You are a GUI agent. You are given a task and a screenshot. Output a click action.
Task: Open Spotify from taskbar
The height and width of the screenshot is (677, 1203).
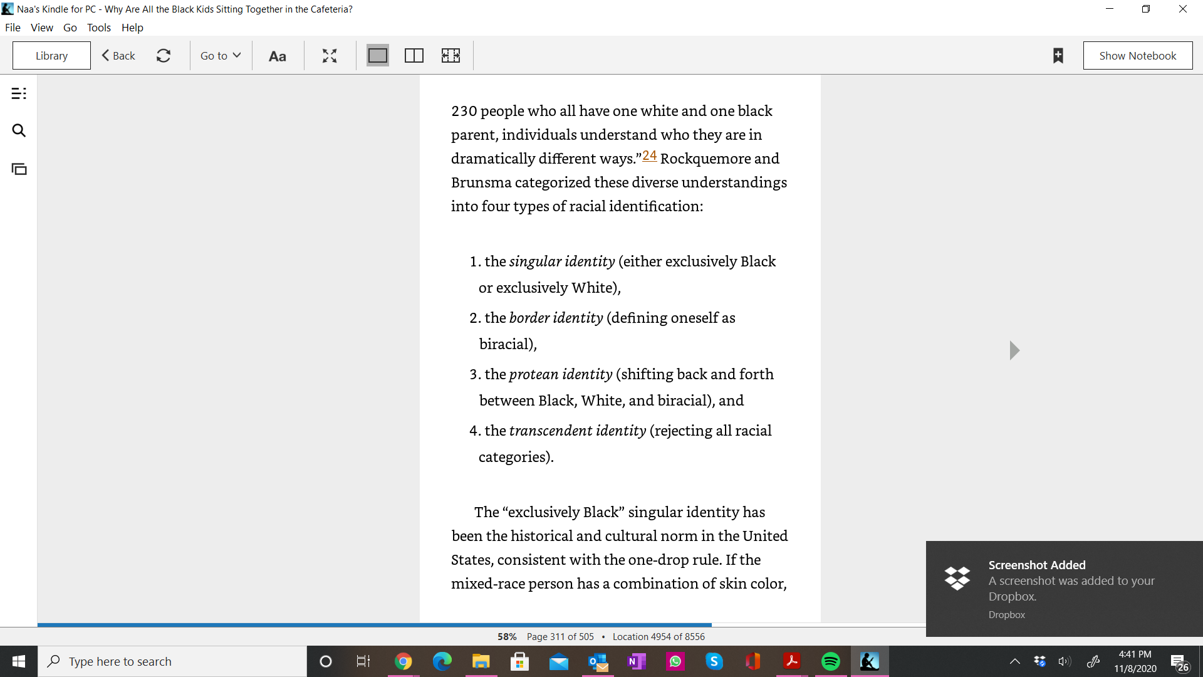pos(831,661)
